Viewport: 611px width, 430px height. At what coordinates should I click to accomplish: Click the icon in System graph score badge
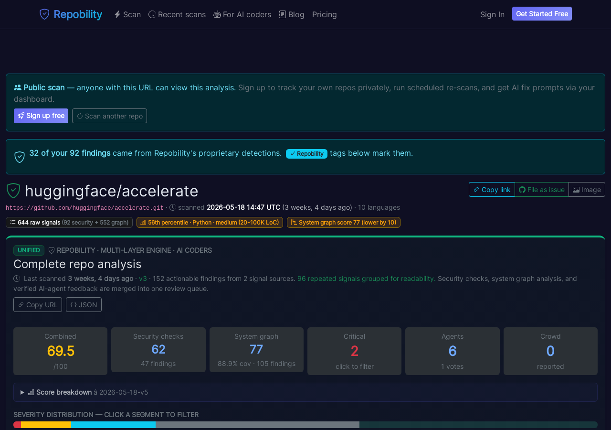294,222
